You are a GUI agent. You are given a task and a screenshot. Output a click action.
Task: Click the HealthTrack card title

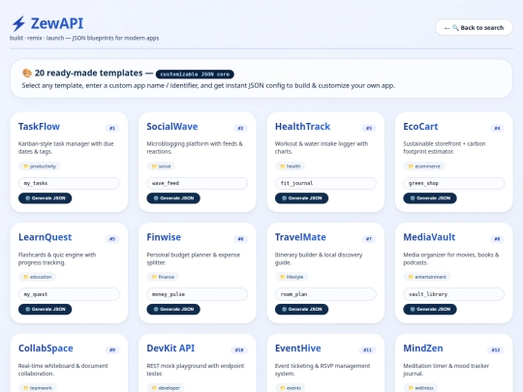[302, 127]
